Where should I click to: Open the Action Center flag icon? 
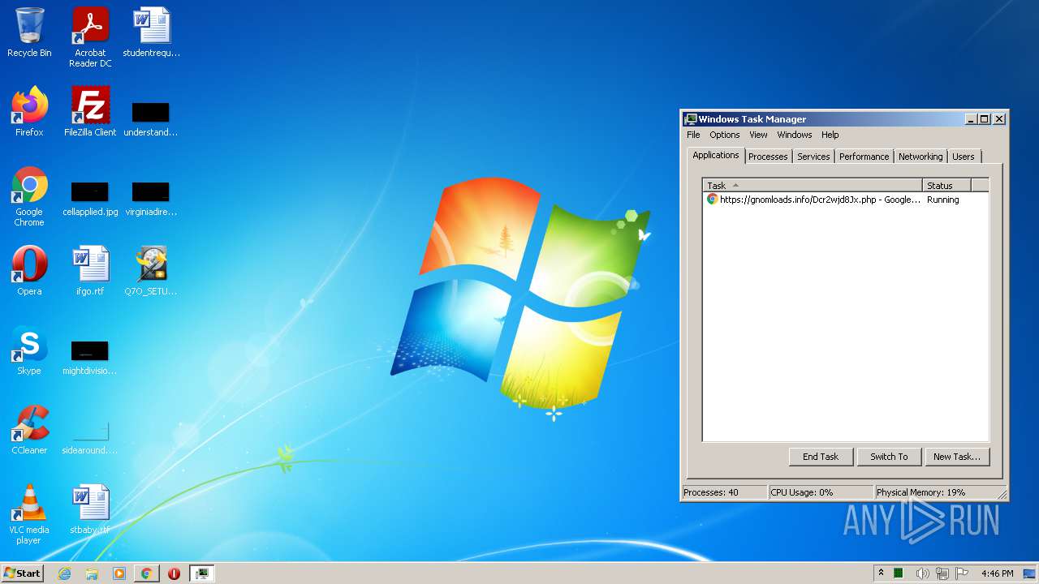[x=962, y=573]
